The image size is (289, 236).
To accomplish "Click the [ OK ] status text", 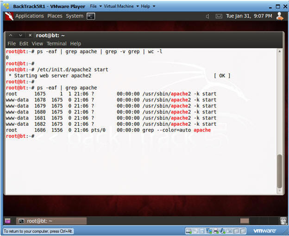I will click(222, 76).
